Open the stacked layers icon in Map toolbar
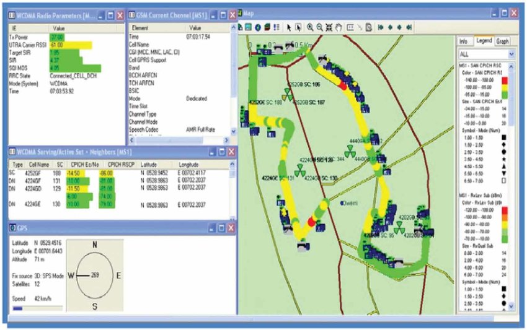The image size is (527, 330). click(x=267, y=27)
